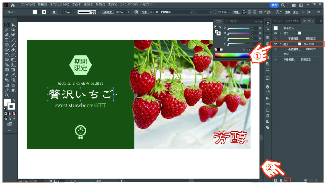The height and width of the screenshot is (185, 326).
Task: Swap fill and stroke in toolbox
Action: coord(14,101)
